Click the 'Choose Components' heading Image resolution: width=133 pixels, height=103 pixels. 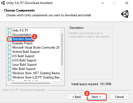tap(19, 10)
